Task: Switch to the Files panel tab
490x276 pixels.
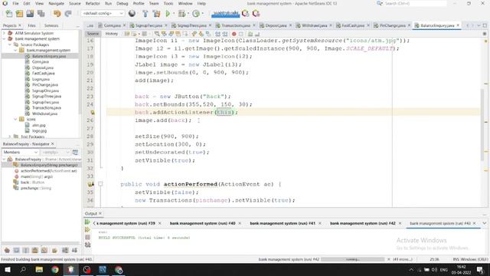Action: pyautogui.click(x=31, y=25)
